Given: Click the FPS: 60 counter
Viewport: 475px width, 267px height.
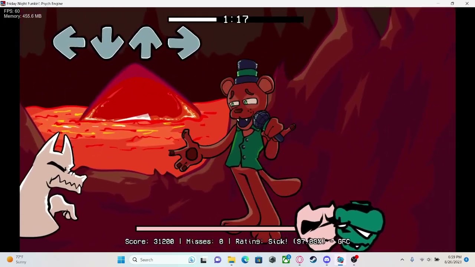Looking at the screenshot, I should click(12, 11).
